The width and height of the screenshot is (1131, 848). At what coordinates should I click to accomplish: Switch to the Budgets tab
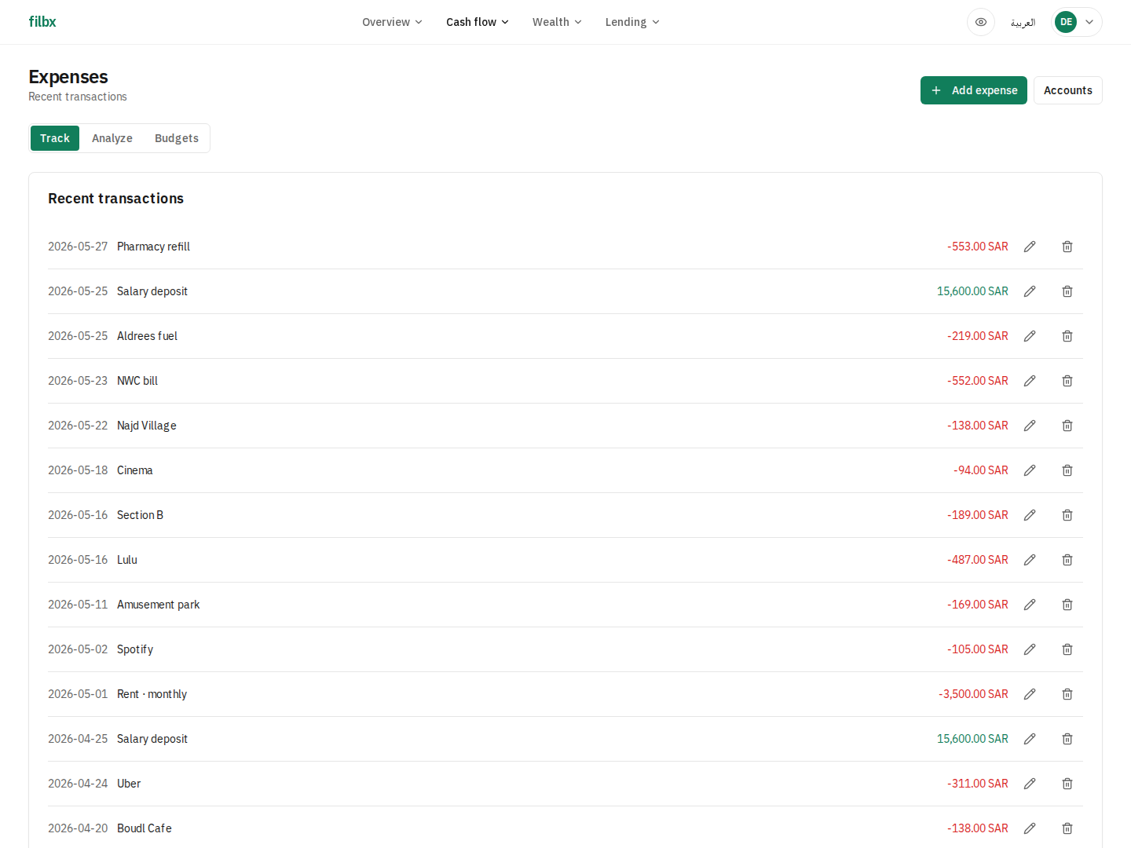click(177, 138)
